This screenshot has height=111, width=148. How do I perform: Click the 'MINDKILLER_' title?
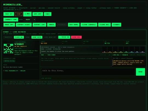pos(13,5)
